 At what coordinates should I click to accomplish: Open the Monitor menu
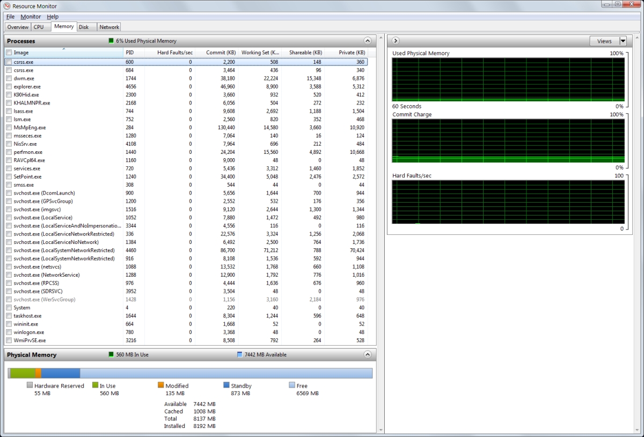tap(31, 17)
